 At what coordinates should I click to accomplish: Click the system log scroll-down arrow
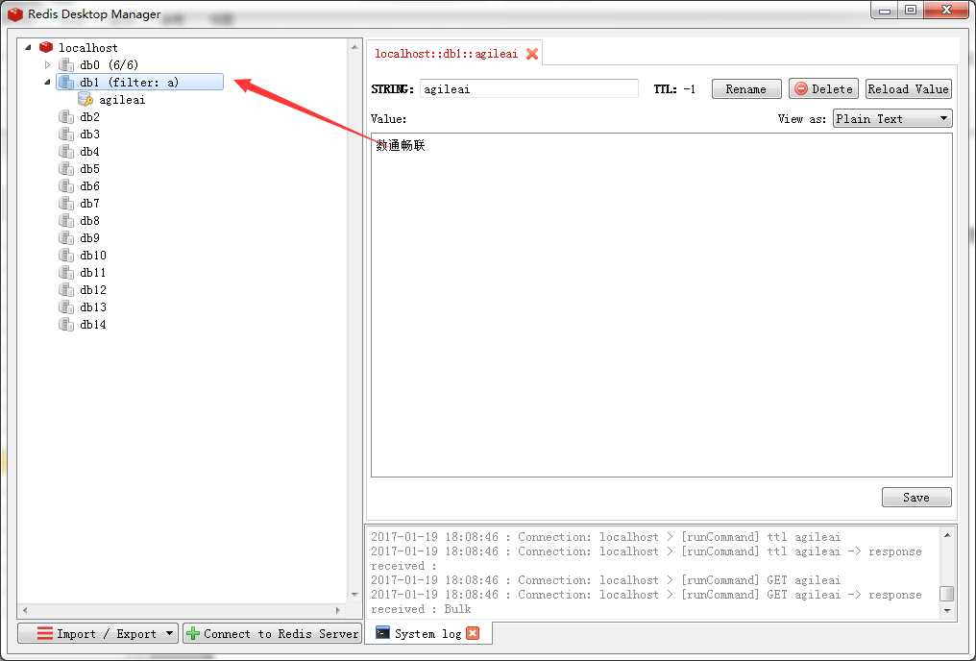[x=947, y=611]
